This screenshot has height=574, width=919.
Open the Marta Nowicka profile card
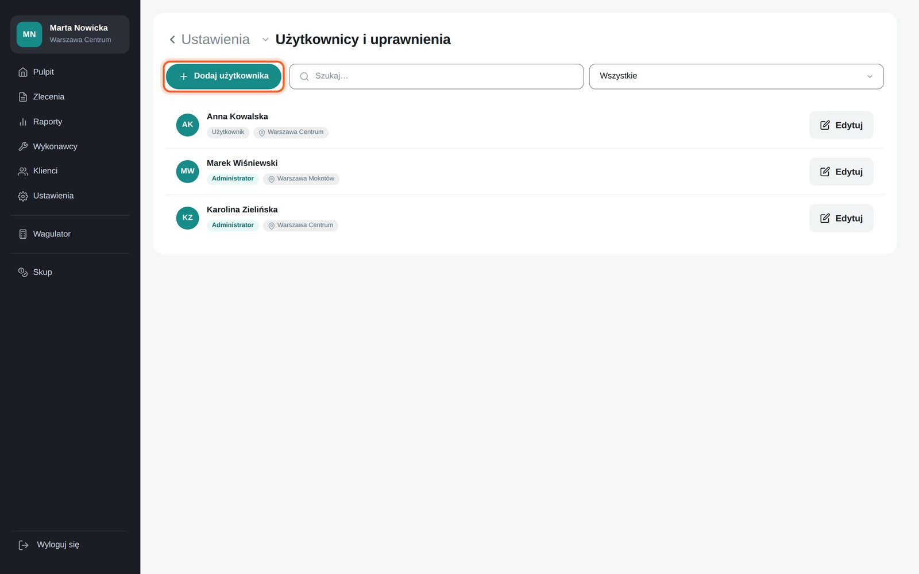[x=69, y=34]
